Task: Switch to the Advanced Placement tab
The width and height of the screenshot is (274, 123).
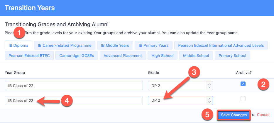Action: tap(123, 56)
